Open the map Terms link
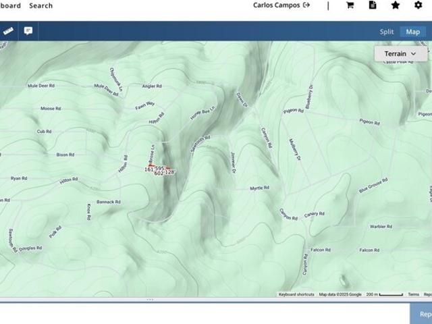Screen dimensions: 432x324 tap(413, 294)
